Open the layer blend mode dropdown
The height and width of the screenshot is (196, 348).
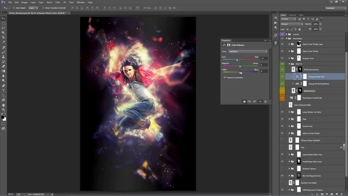pos(291,24)
